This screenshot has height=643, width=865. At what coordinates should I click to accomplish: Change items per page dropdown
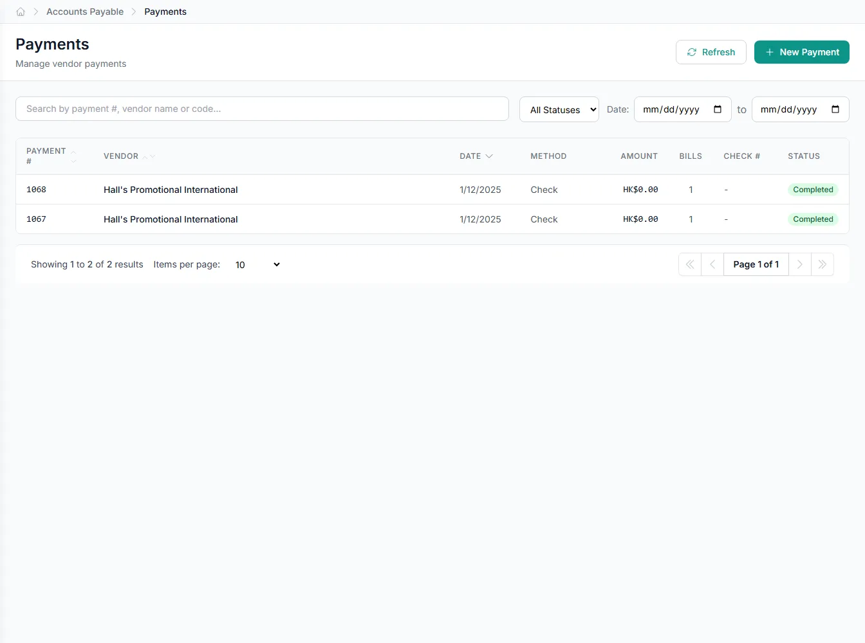[257, 264]
